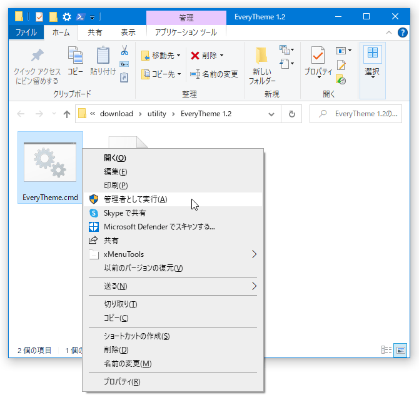Click 共有 in the context menu
Screen dimensions: 419x400
(x=173, y=241)
